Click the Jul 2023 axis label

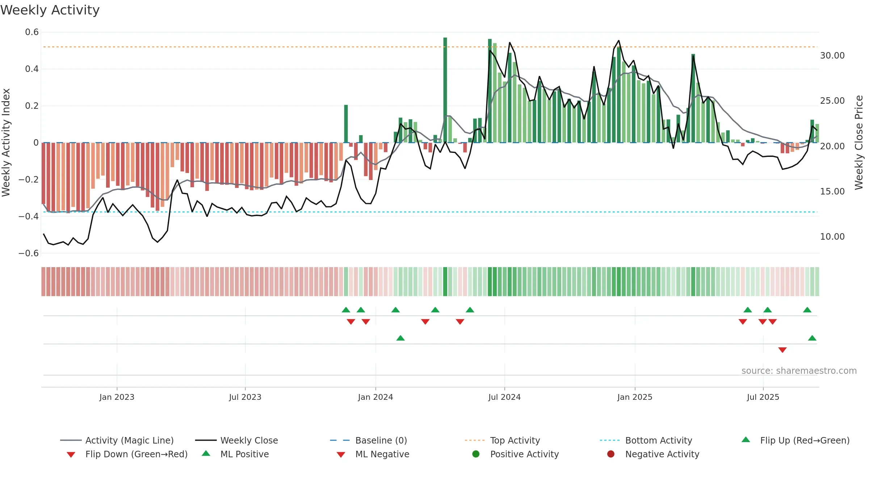coord(245,397)
